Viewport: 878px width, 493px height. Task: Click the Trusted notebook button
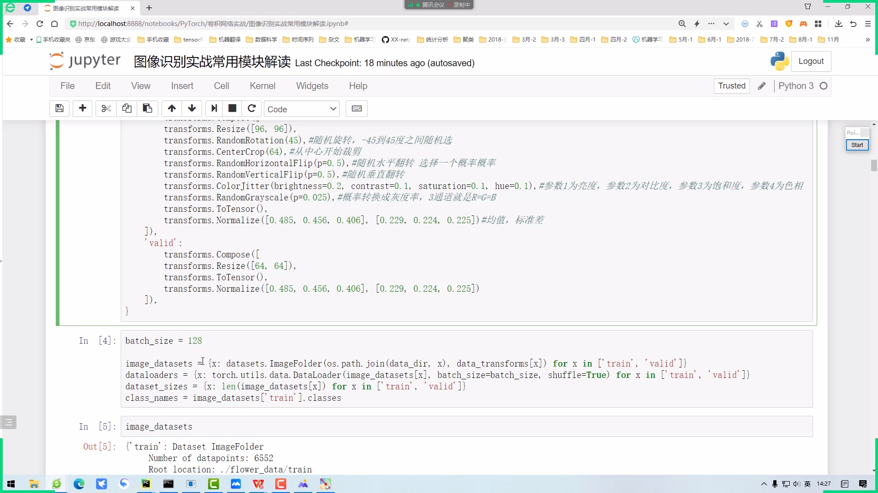click(732, 86)
